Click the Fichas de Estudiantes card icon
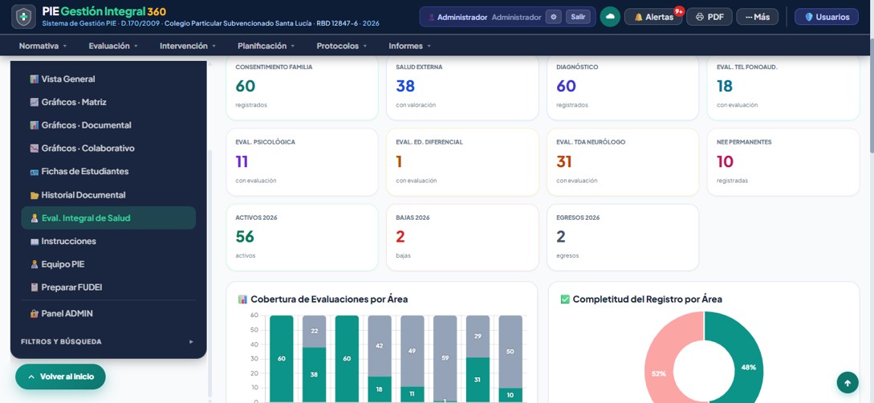The width and height of the screenshot is (874, 403). point(35,172)
